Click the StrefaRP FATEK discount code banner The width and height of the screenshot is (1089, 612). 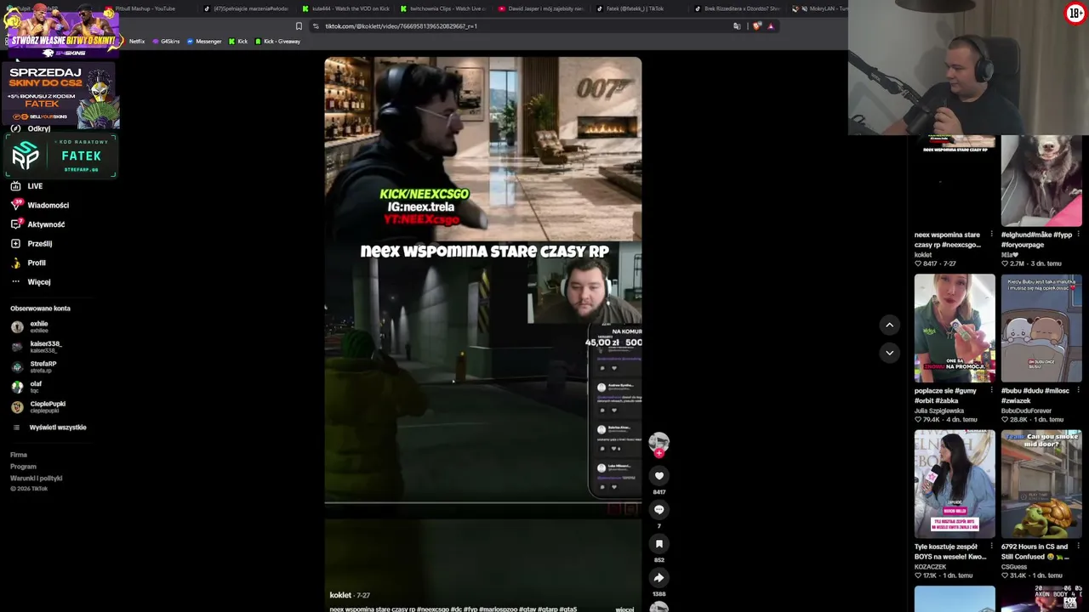60,156
